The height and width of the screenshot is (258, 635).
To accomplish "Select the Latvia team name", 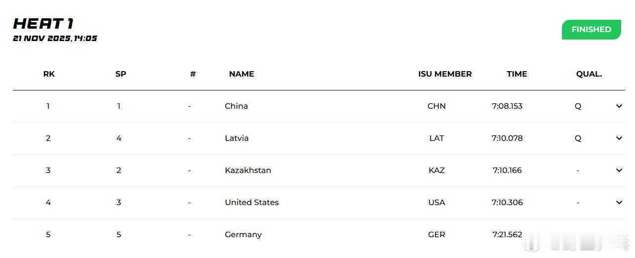I will click(237, 138).
